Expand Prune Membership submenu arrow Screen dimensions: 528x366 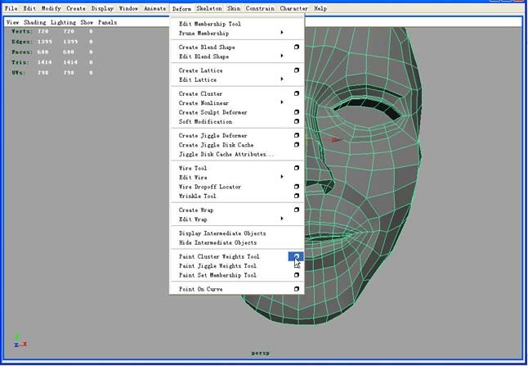(282, 33)
